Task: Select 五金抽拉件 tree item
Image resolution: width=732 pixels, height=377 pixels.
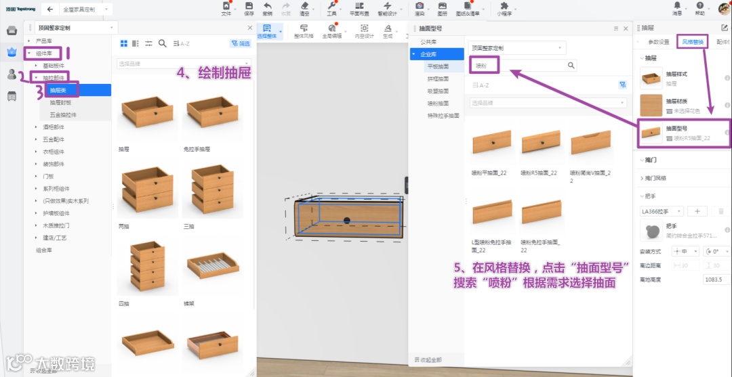Action: point(63,114)
